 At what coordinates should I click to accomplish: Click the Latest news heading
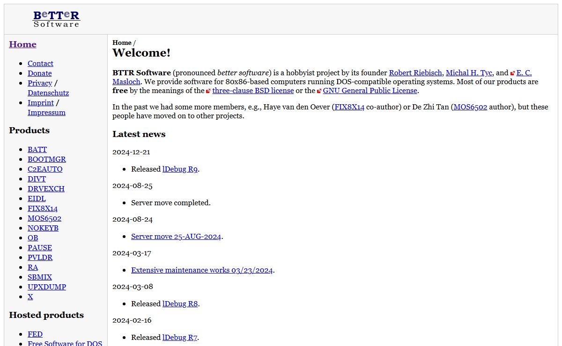pos(139,134)
